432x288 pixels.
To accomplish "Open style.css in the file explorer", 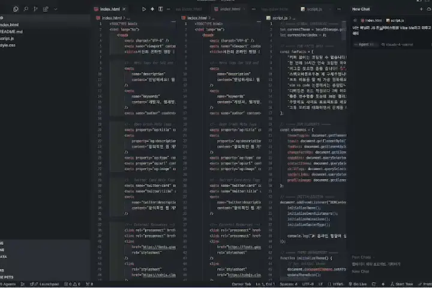I will pyautogui.click(x=8, y=45).
